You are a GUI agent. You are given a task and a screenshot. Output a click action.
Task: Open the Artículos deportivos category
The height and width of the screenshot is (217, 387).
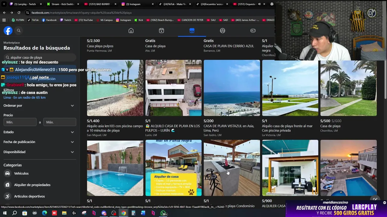point(40,196)
